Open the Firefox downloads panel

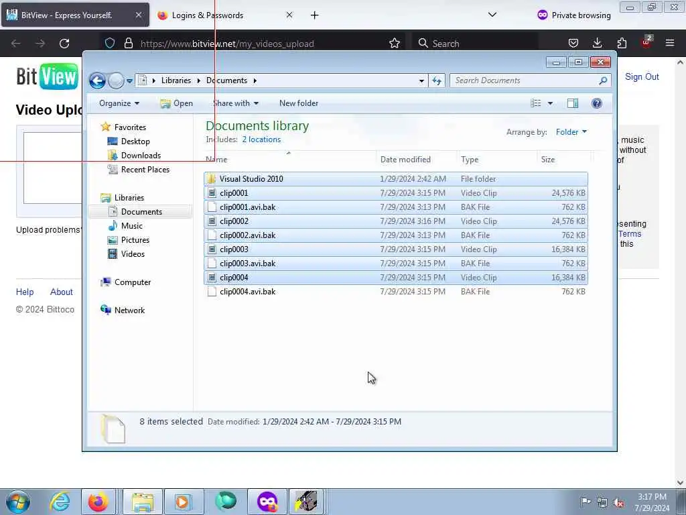(x=597, y=43)
